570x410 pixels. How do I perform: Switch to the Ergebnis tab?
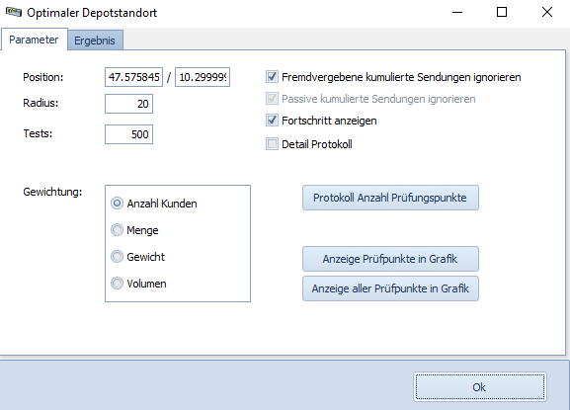[95, 41]
